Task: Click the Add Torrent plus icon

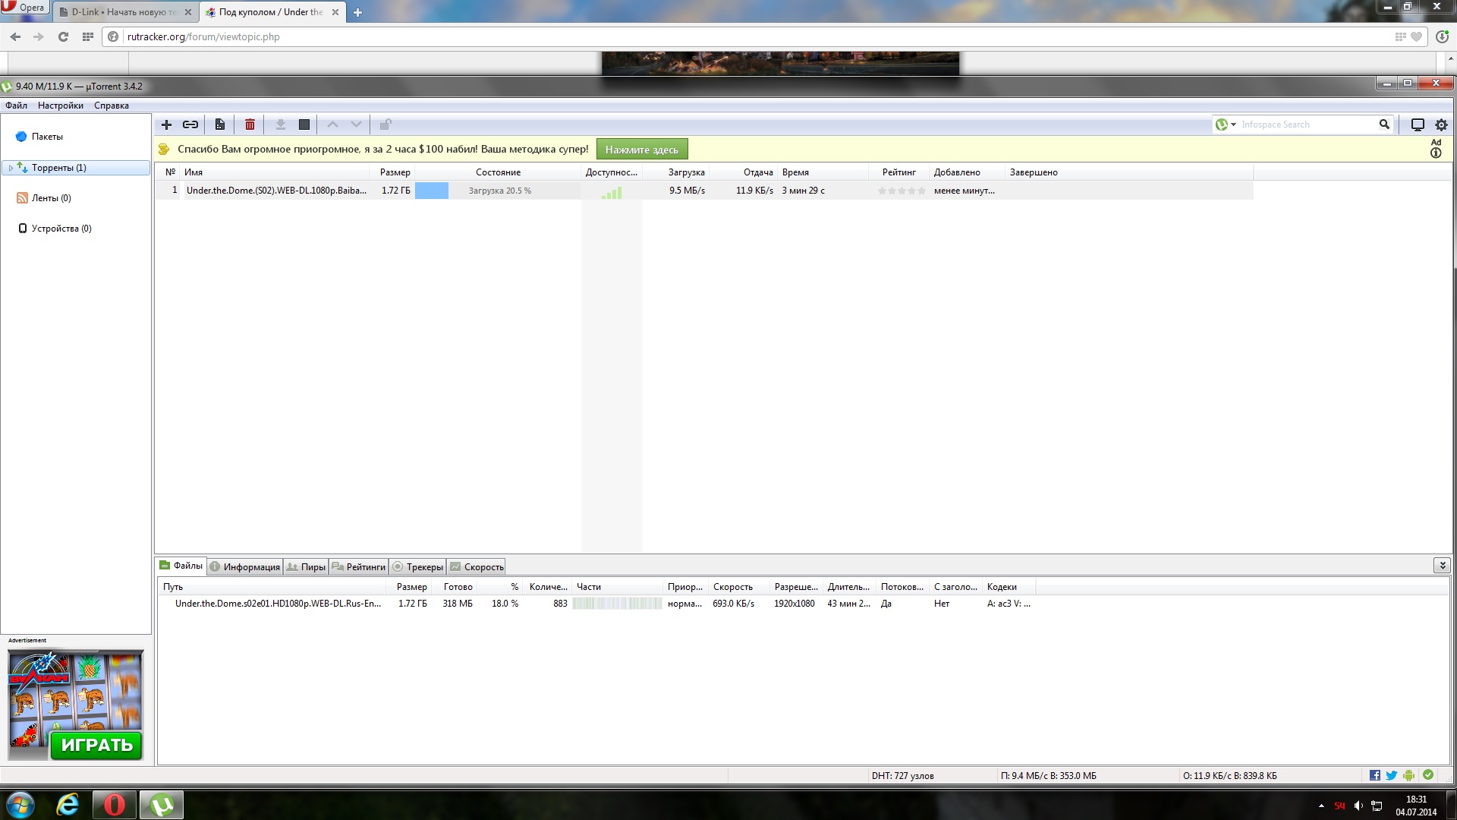Action: point(167,125)
